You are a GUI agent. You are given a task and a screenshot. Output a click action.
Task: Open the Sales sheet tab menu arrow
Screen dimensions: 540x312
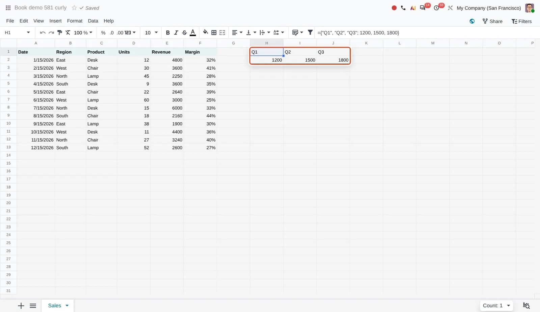(67, 306)
